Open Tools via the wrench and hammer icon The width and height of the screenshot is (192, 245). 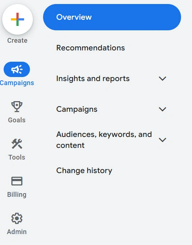[x=17, y=144]
